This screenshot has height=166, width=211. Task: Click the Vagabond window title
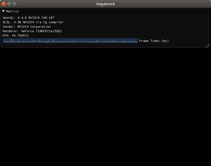click(105, 4)
